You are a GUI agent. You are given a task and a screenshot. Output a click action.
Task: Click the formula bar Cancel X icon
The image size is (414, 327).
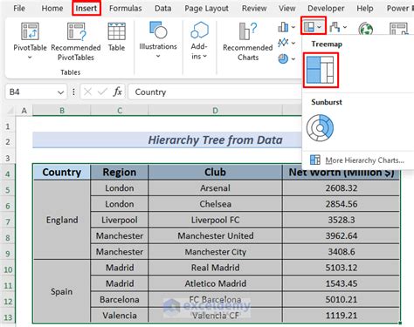pyautogui.click(x=87, y=92)
